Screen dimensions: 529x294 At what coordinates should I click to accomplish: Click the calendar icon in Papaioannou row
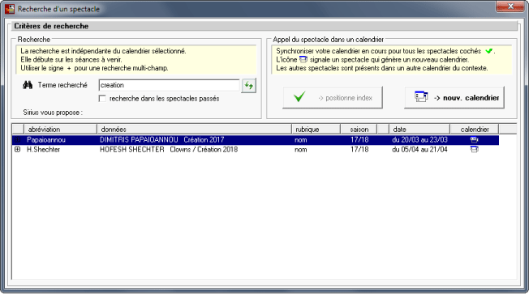pyautogui.click(x=474, y=140)
